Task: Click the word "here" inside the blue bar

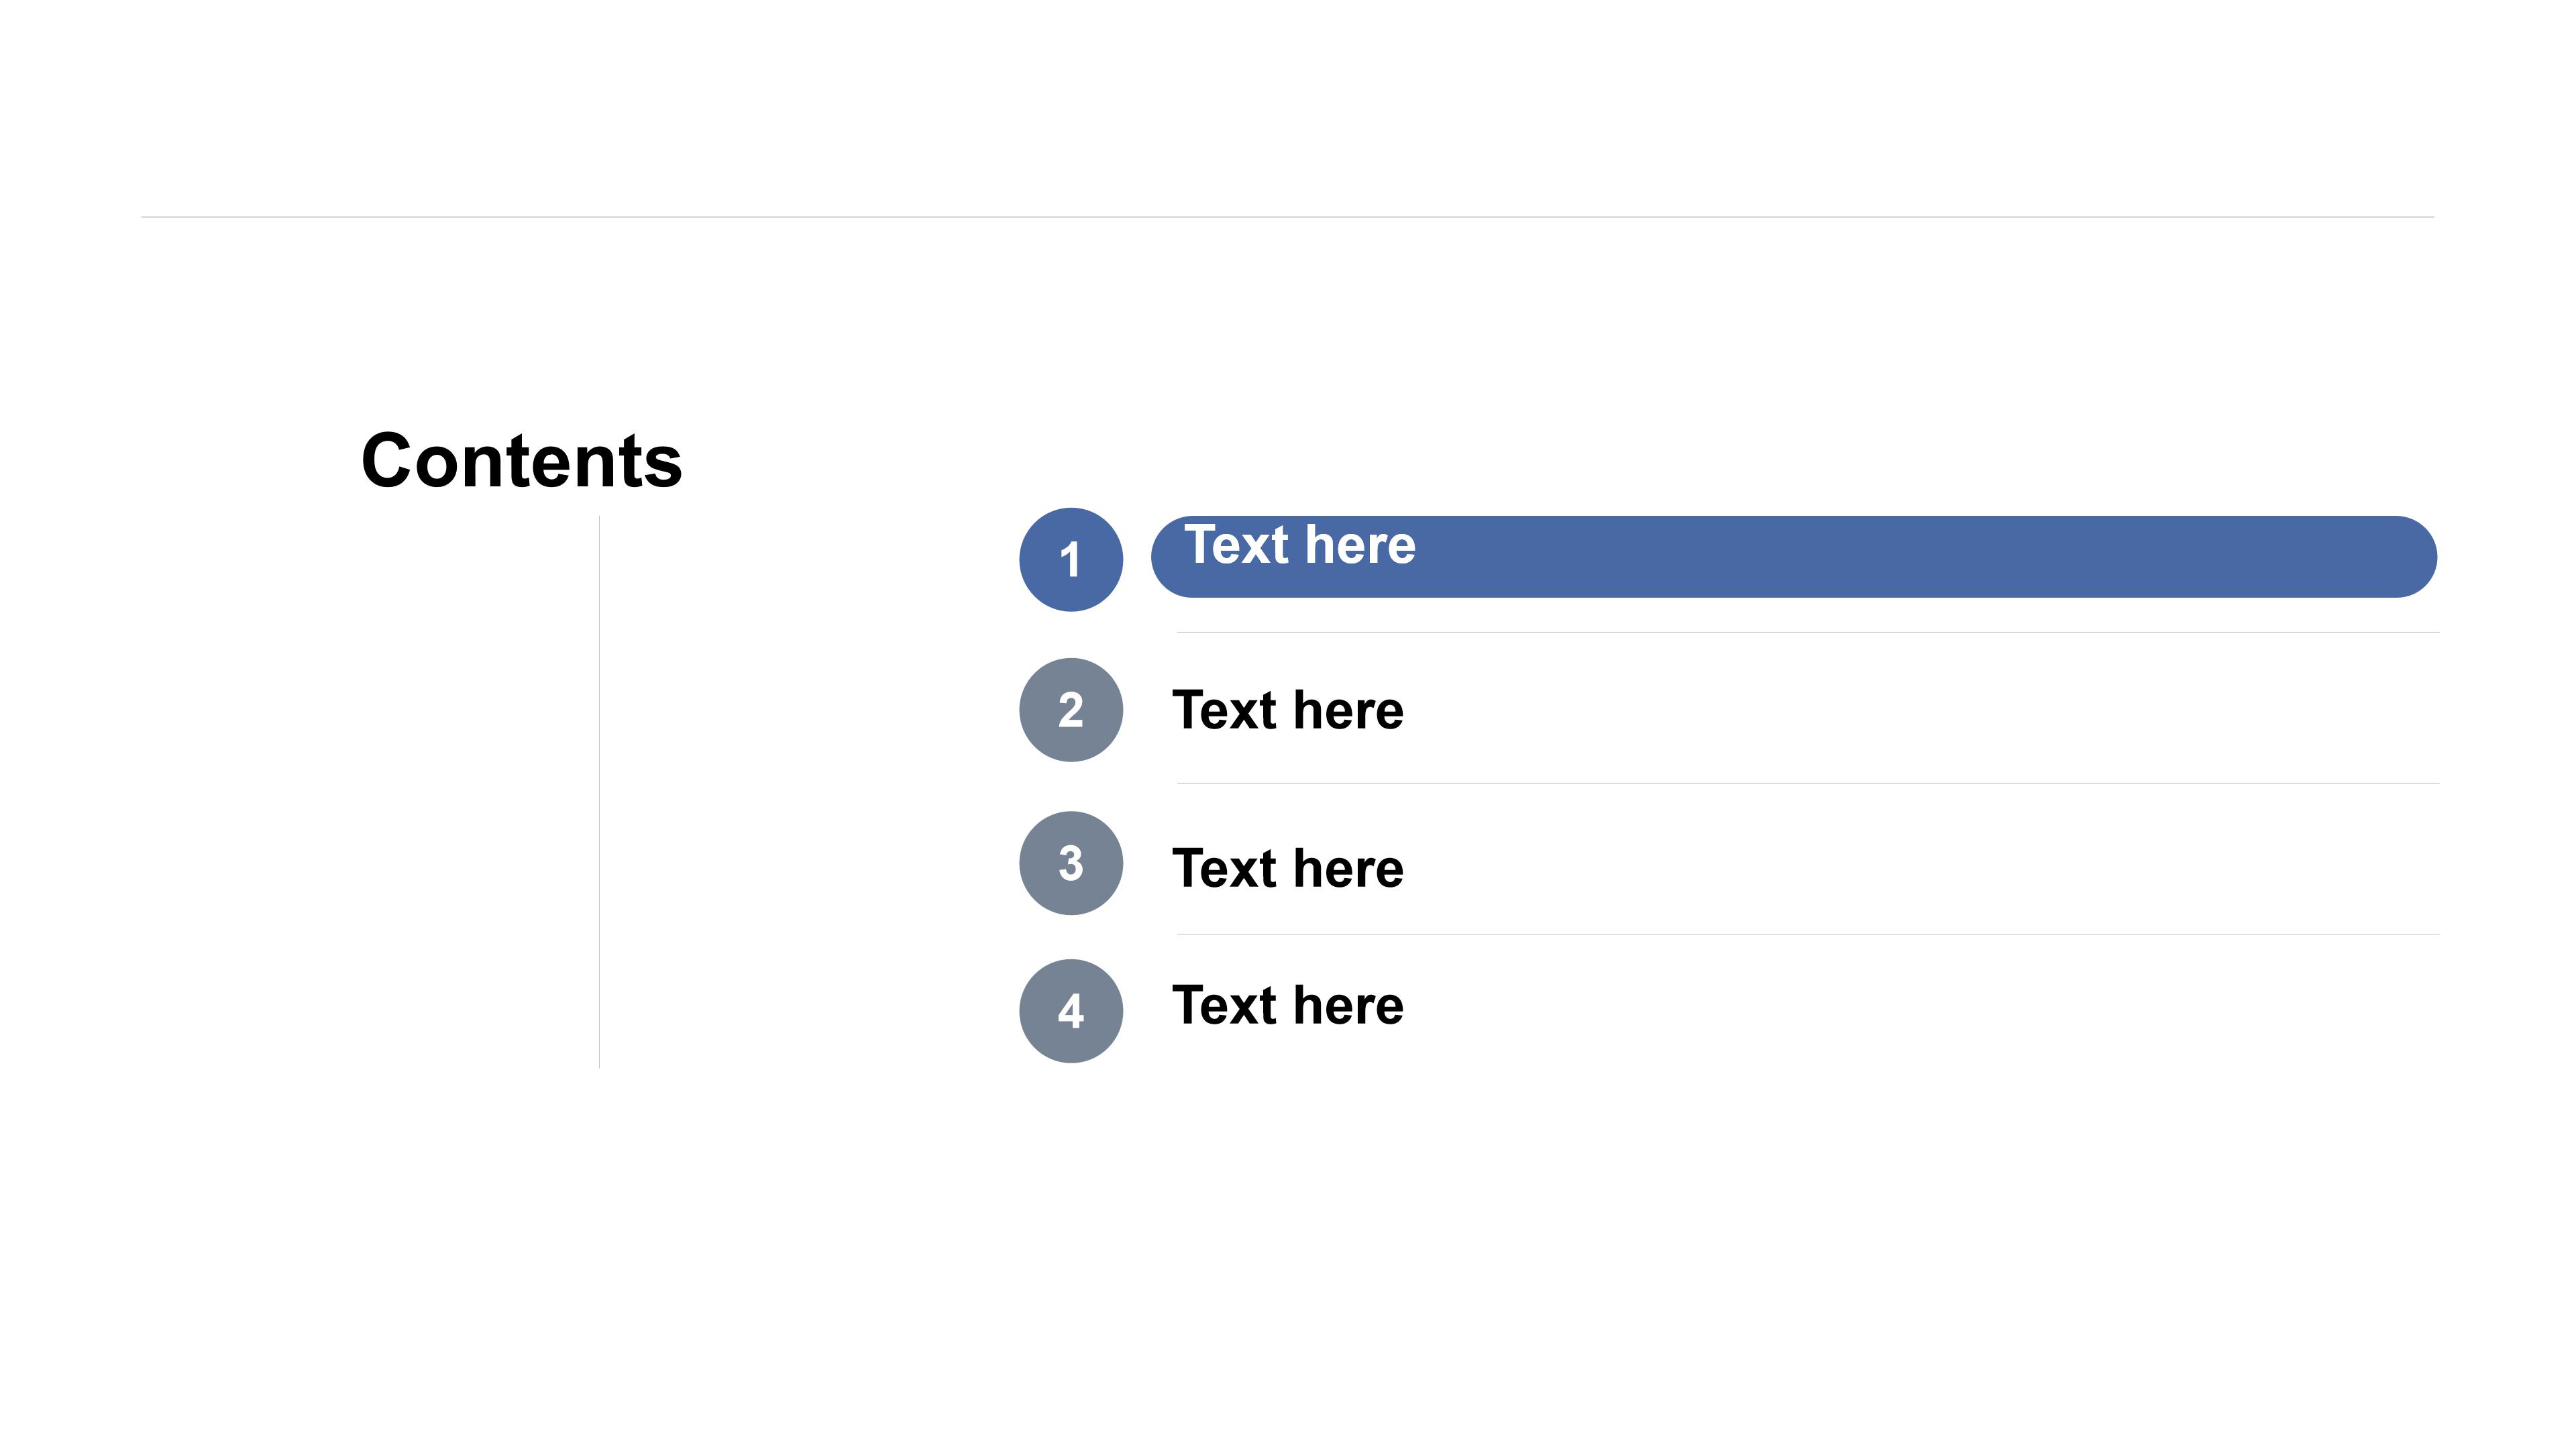Action: tap(1360, 546)
